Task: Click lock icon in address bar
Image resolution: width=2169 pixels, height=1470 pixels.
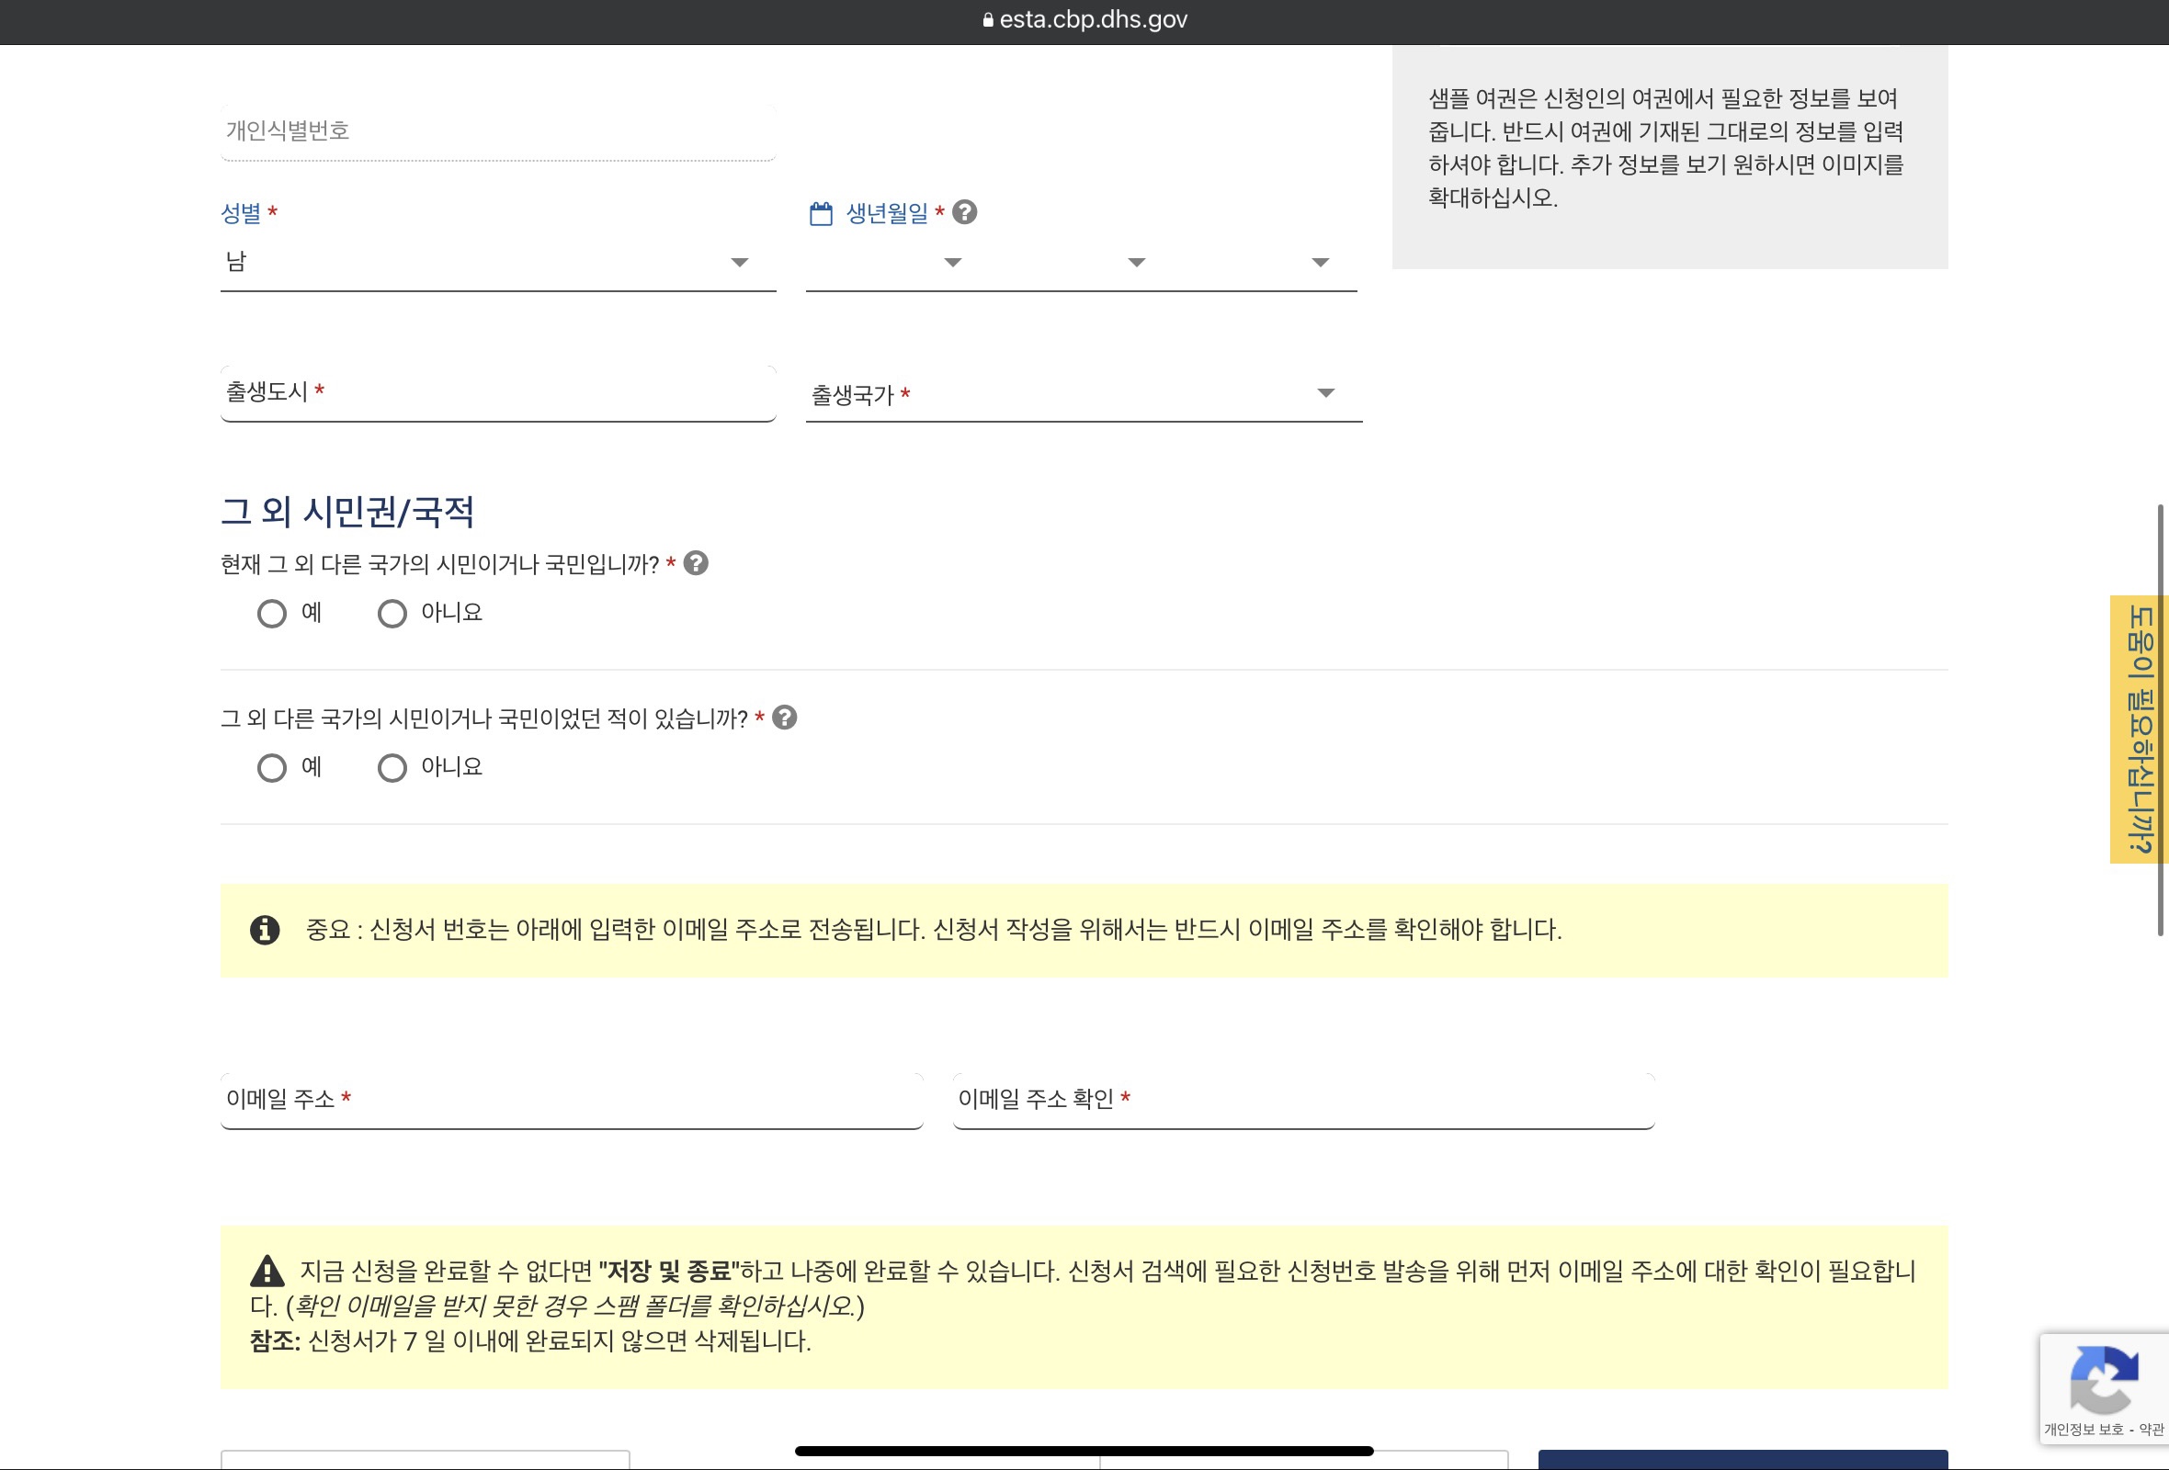Action: (987, 19)
